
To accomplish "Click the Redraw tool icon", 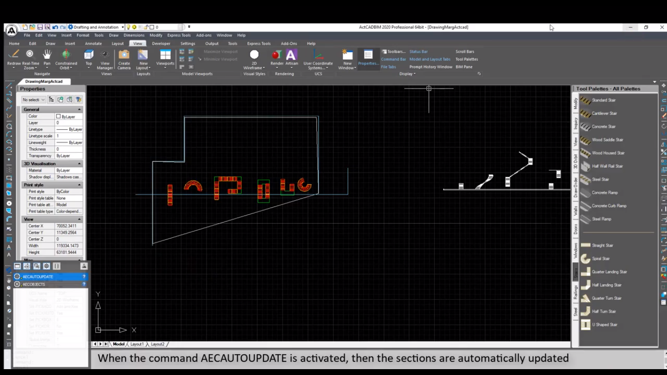I will (x=14, y=54).
